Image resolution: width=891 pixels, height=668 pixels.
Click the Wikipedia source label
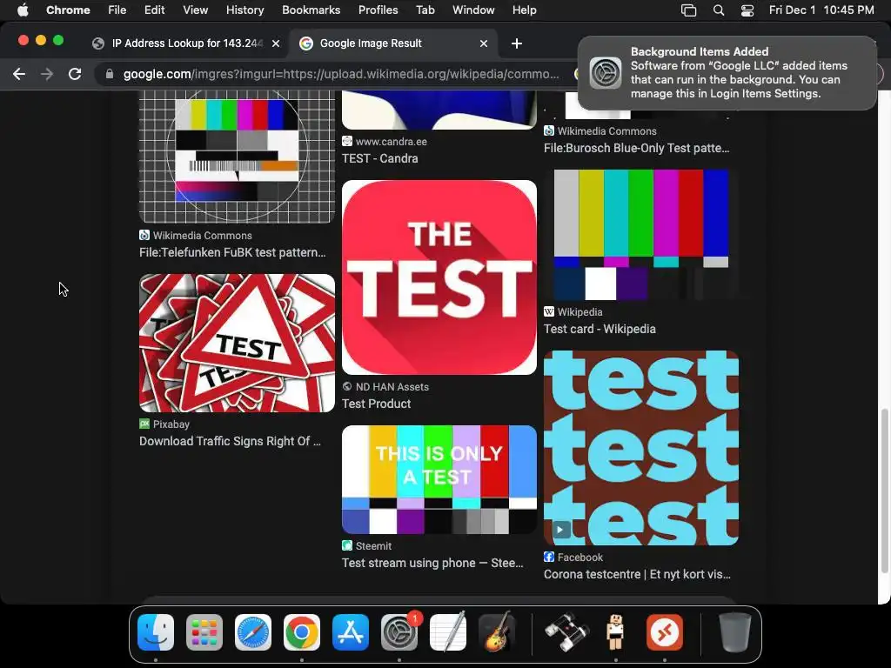pos(579,312)
